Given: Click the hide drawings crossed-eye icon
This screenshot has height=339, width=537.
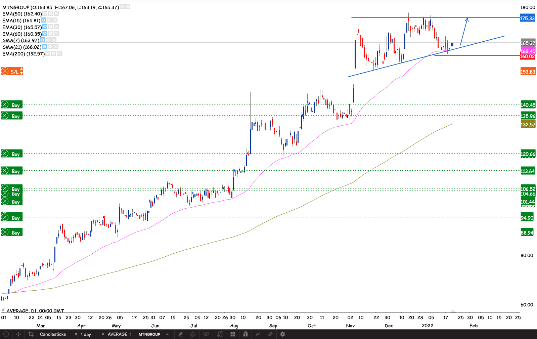Looking at the screenshot, I should (x=206, y=334).
